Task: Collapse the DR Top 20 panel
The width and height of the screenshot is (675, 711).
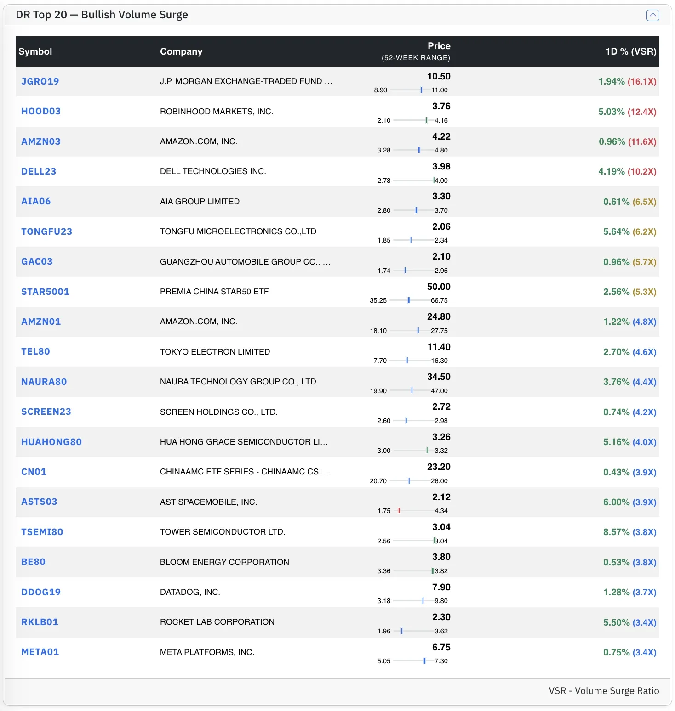Action: click(x=652, y=15)
